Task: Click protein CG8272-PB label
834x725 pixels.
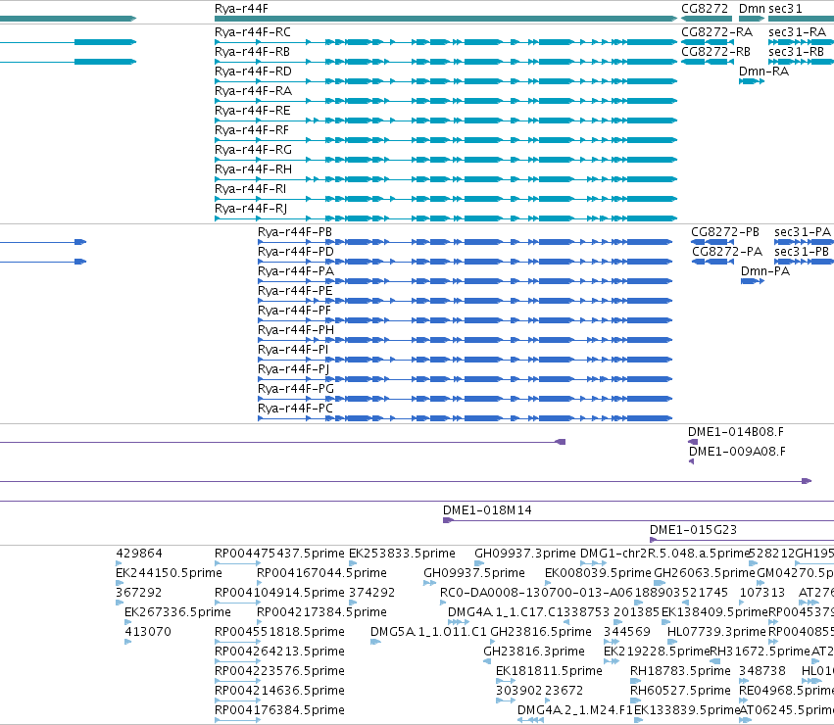Action: [x=725, y=232]
